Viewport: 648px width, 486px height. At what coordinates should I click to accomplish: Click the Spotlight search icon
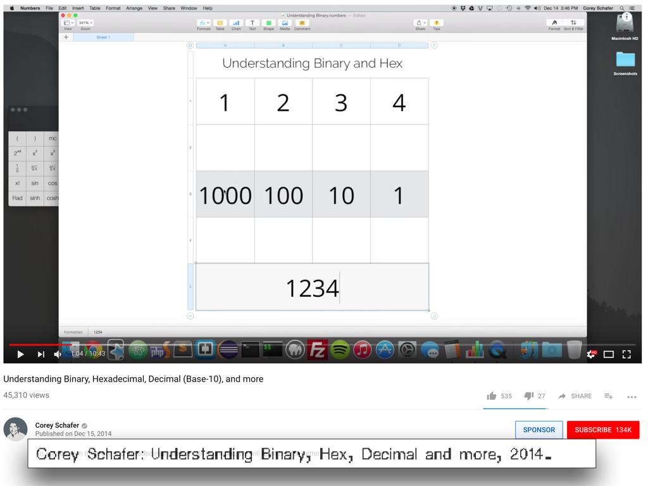click(x=621, y=8)
